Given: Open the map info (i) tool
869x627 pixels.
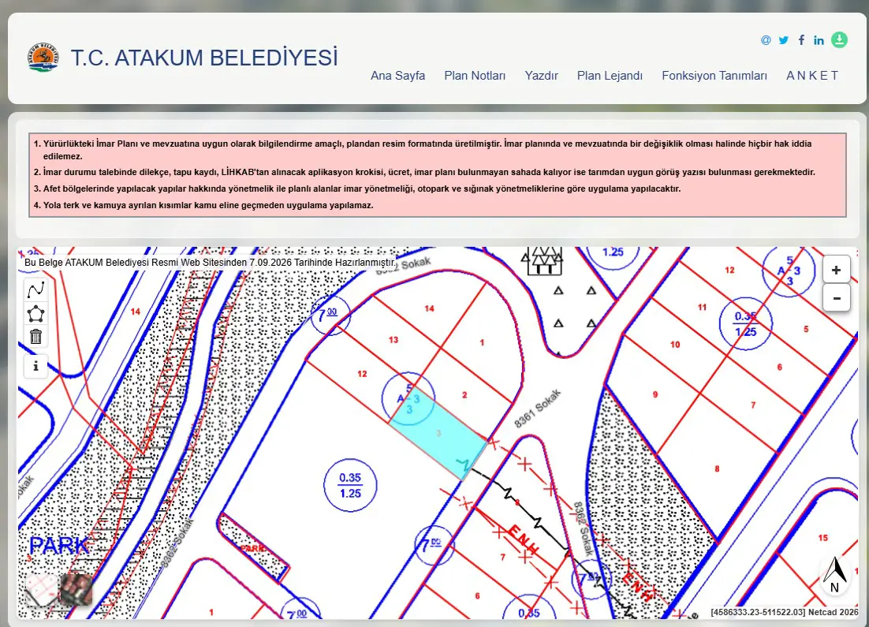Looking at the screenshot, I should (x=36, y=366).
